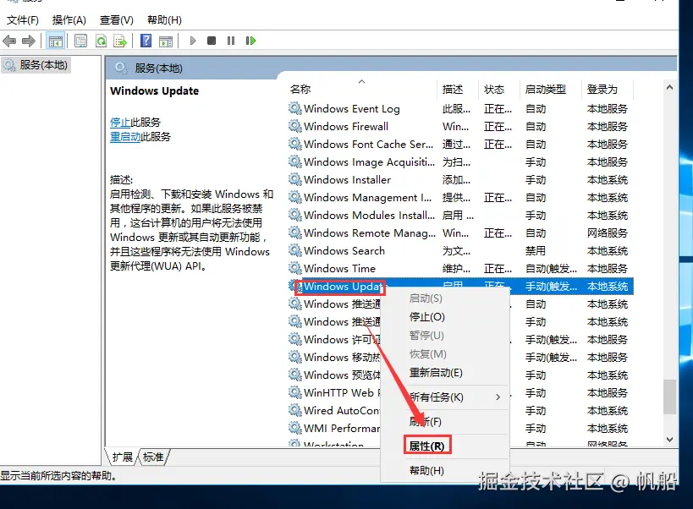Screen dimensions: 693x509
Task: Click the Properties sheet toolbar icon
Action: 80,41
